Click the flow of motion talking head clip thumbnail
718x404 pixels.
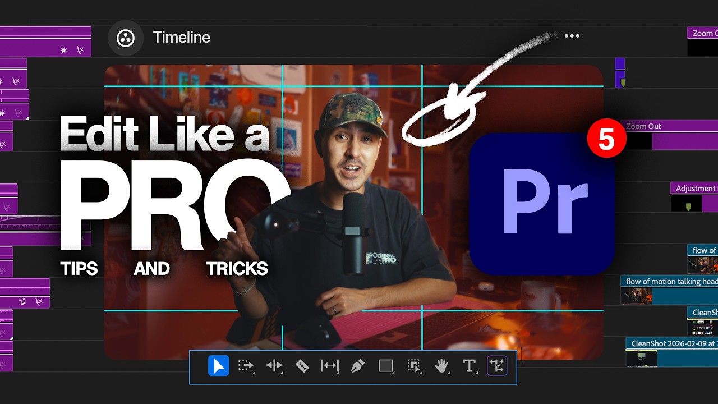tap(636, 296)
